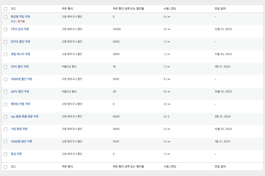The width and height of the screenshot is (265, 176).
Task: Click 휴지통 link under 등급별 적립 쿠폰
Action: click(x=21, y=21)
